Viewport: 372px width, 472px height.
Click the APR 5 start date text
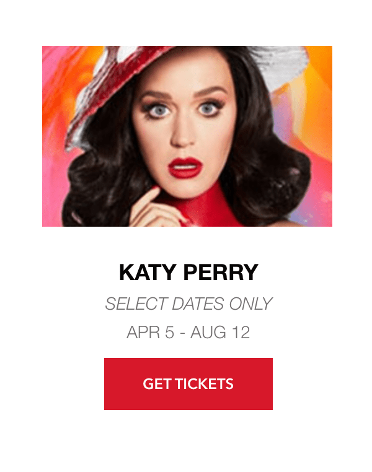coord(150,333)
